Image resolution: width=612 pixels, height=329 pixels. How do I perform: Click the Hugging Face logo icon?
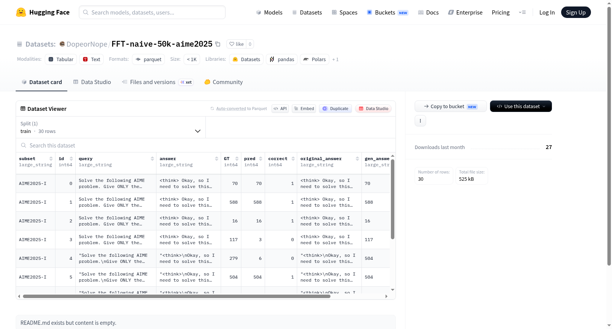click(21, 12)
